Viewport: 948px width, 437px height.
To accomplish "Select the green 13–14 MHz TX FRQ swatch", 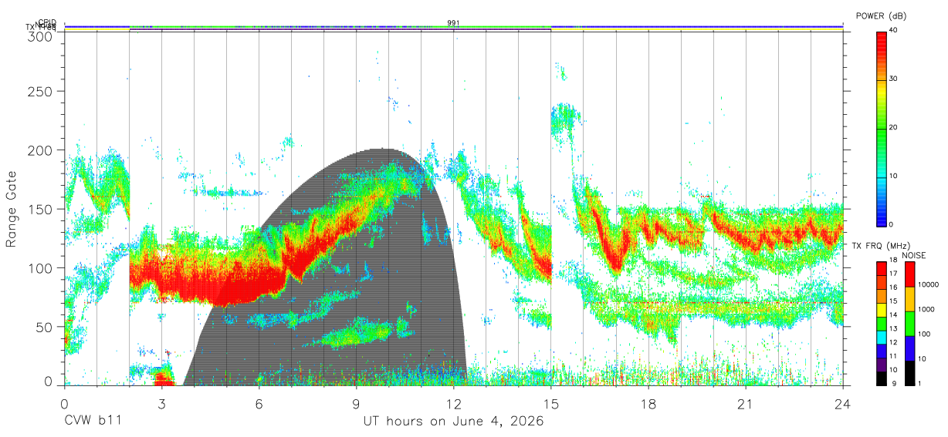I will [x=882, y=323].
